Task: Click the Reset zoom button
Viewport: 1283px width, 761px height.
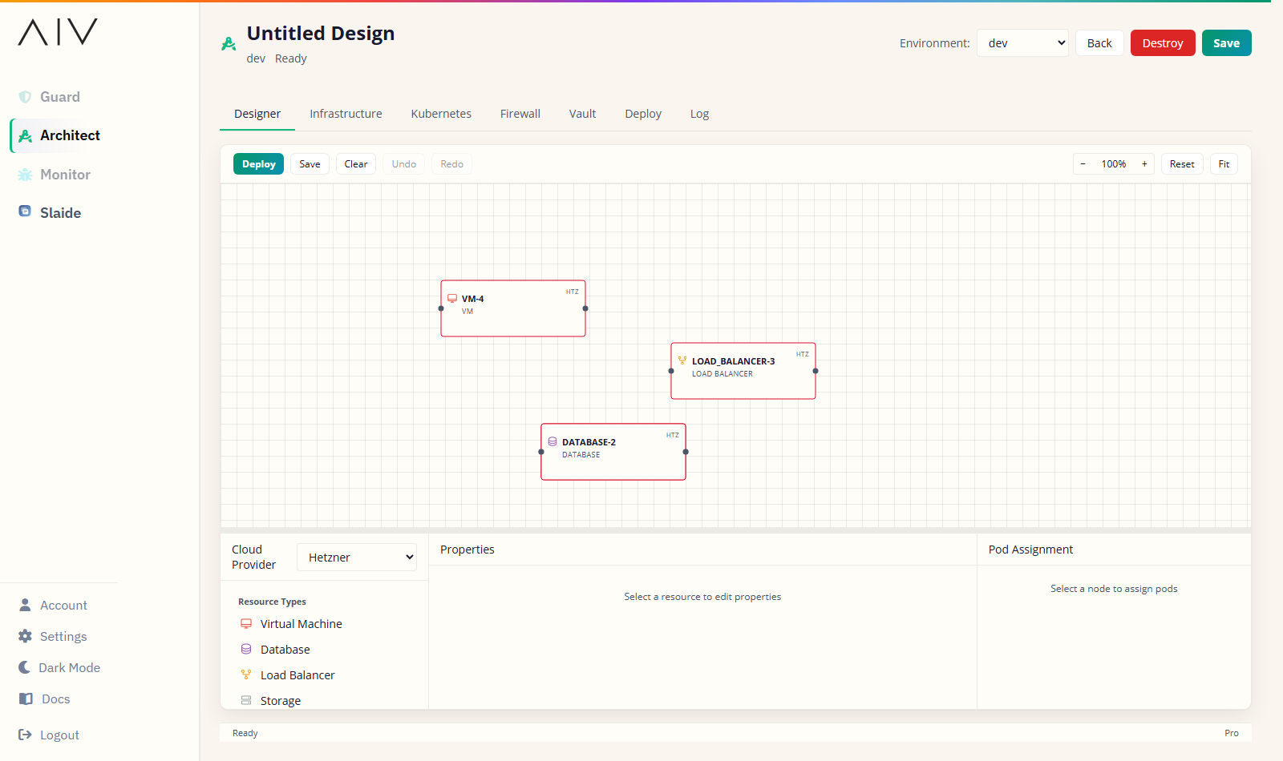Action: [x=1182, y=164]
